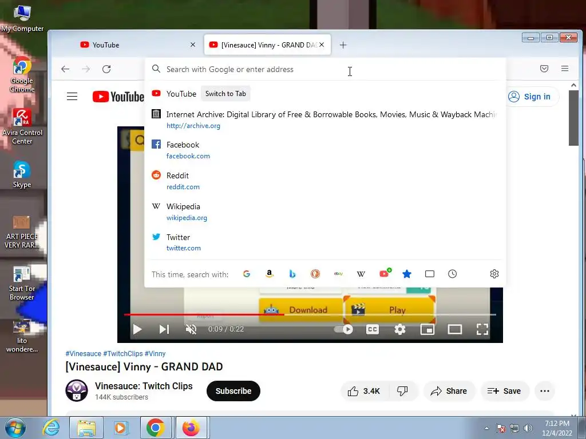The height and width of the screenshot is (439, 586).
Task: Enter full screen video mode
Action: coord(482,329)
